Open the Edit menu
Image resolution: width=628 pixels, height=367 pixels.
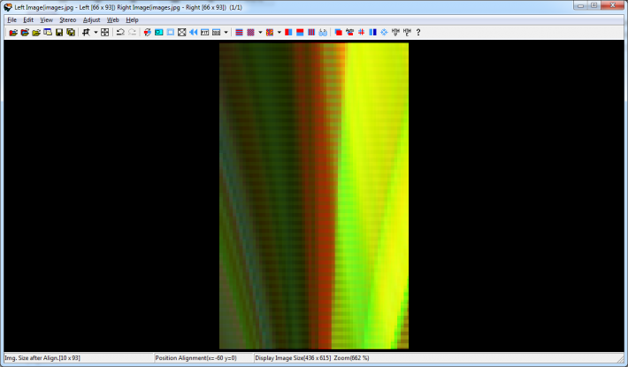point(28,20)
